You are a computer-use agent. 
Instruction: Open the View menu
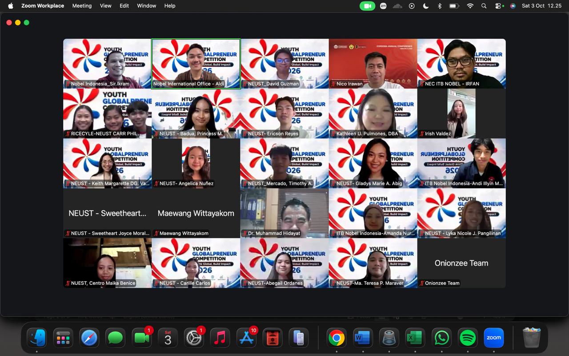click(x=106, y=6)
